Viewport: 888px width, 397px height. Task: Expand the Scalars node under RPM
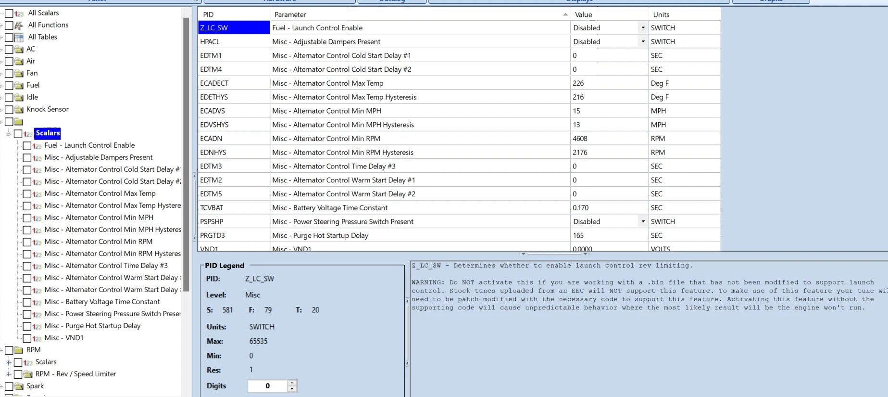(x=9, y=362)
